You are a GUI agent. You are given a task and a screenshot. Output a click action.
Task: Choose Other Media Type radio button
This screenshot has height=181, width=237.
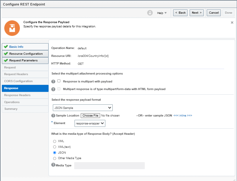pyautogui.click(x=55, y=158)
